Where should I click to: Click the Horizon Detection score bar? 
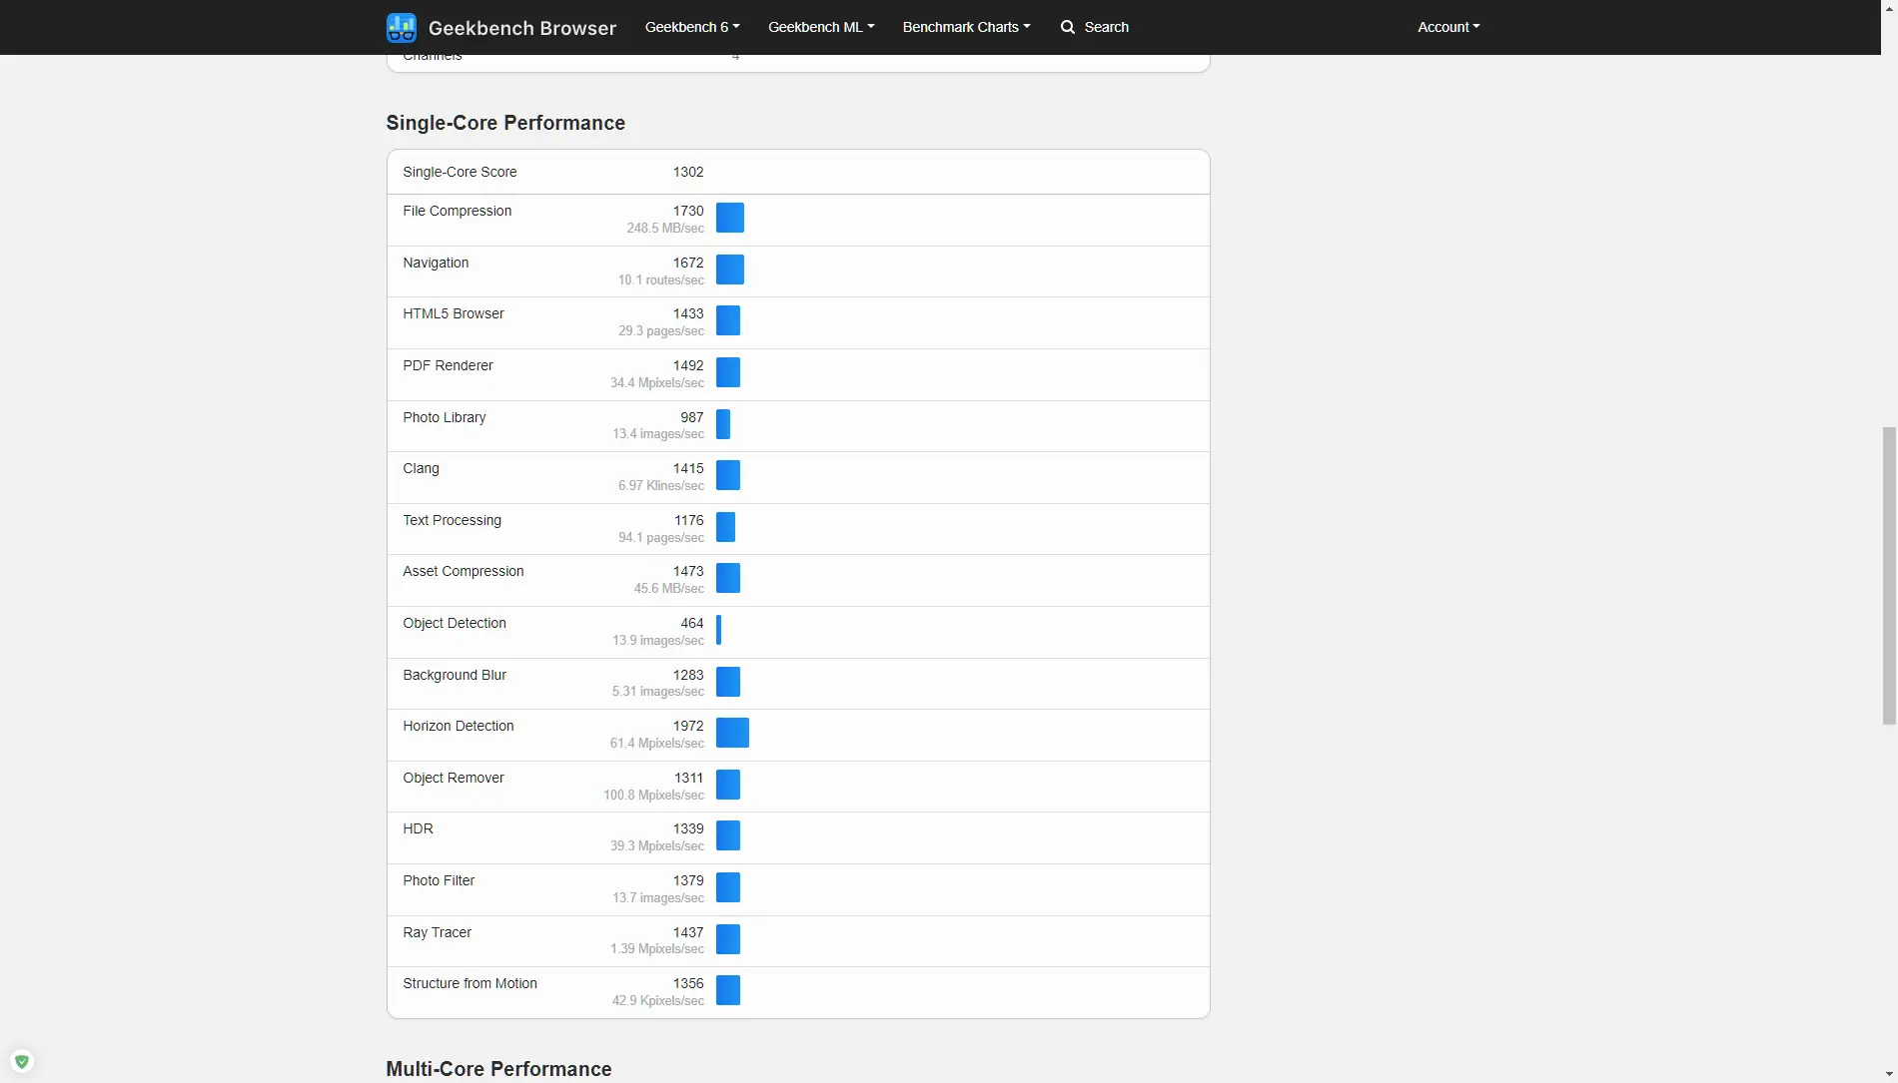coord(732,733)
